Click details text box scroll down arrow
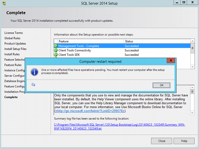Viewport: 199px width, 149px height. coord(192,113)
